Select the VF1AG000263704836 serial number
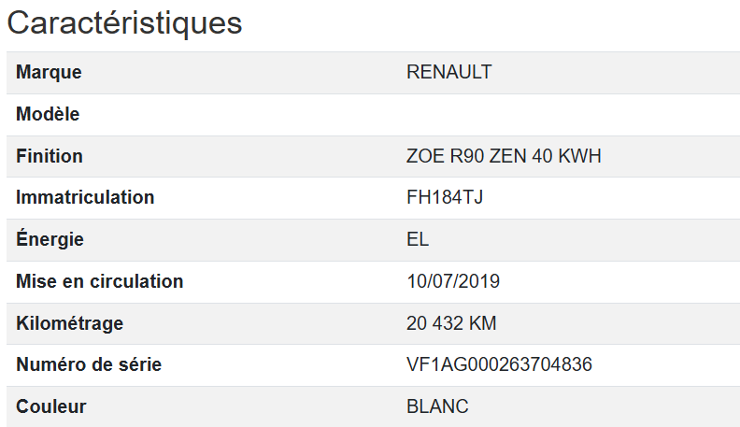The width and height of the screenshot is (740, 427). (x=499, y=365)
